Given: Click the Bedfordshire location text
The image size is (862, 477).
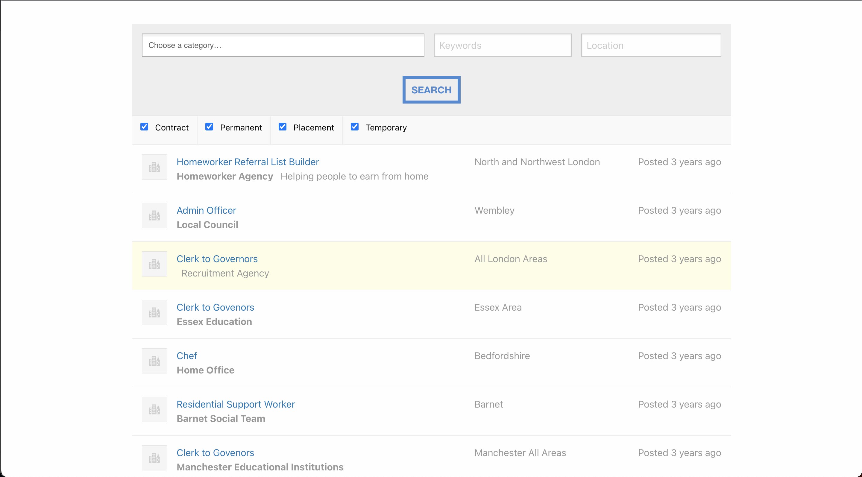Looking at the screenshot, I should pos(502,356).
